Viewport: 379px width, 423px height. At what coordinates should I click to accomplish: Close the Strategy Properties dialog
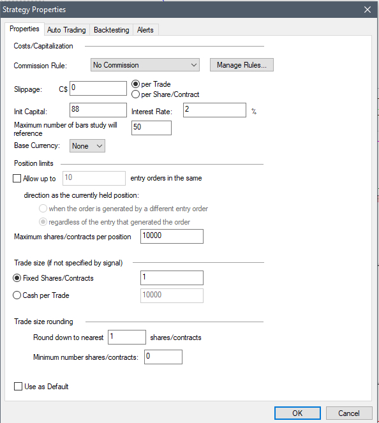pyautogui.click(x=368, y=10)
